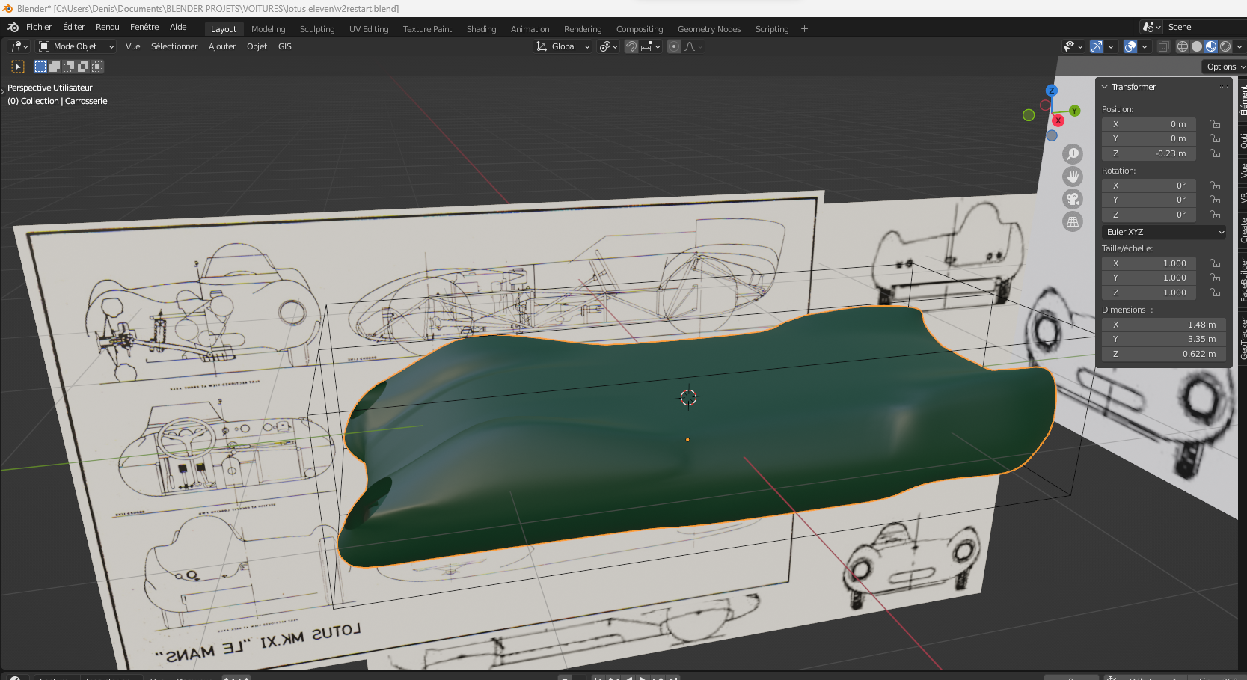Open Euler XYZ rotation mode dropdown
The height and width of the screenshot is (680, 1247).
tap(1163, 232)
